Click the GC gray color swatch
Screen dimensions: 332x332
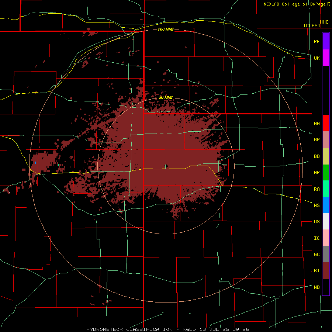[326, 254]
